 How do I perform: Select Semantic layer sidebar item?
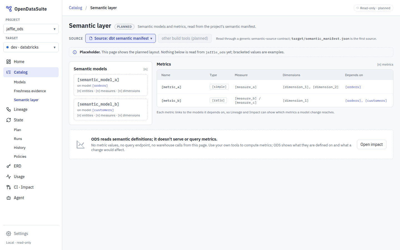click(x=26, y=100)
